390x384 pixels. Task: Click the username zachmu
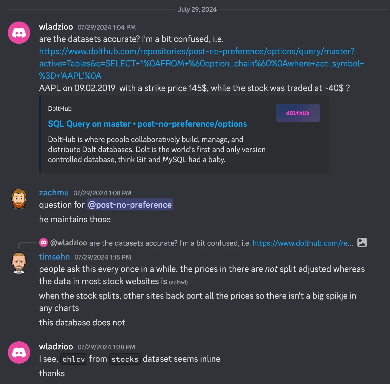(x=54, y=193)
